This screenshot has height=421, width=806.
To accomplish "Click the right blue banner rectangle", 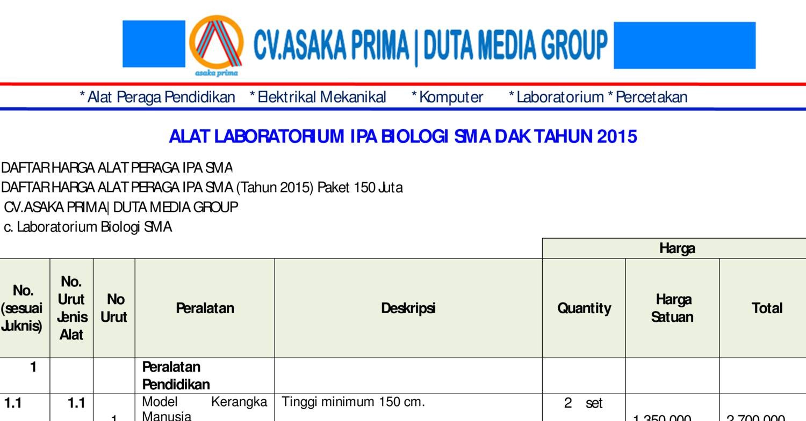I will click(685, 44).
